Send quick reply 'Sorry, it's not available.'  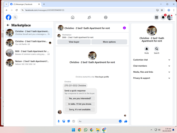(x=80, y=110)
